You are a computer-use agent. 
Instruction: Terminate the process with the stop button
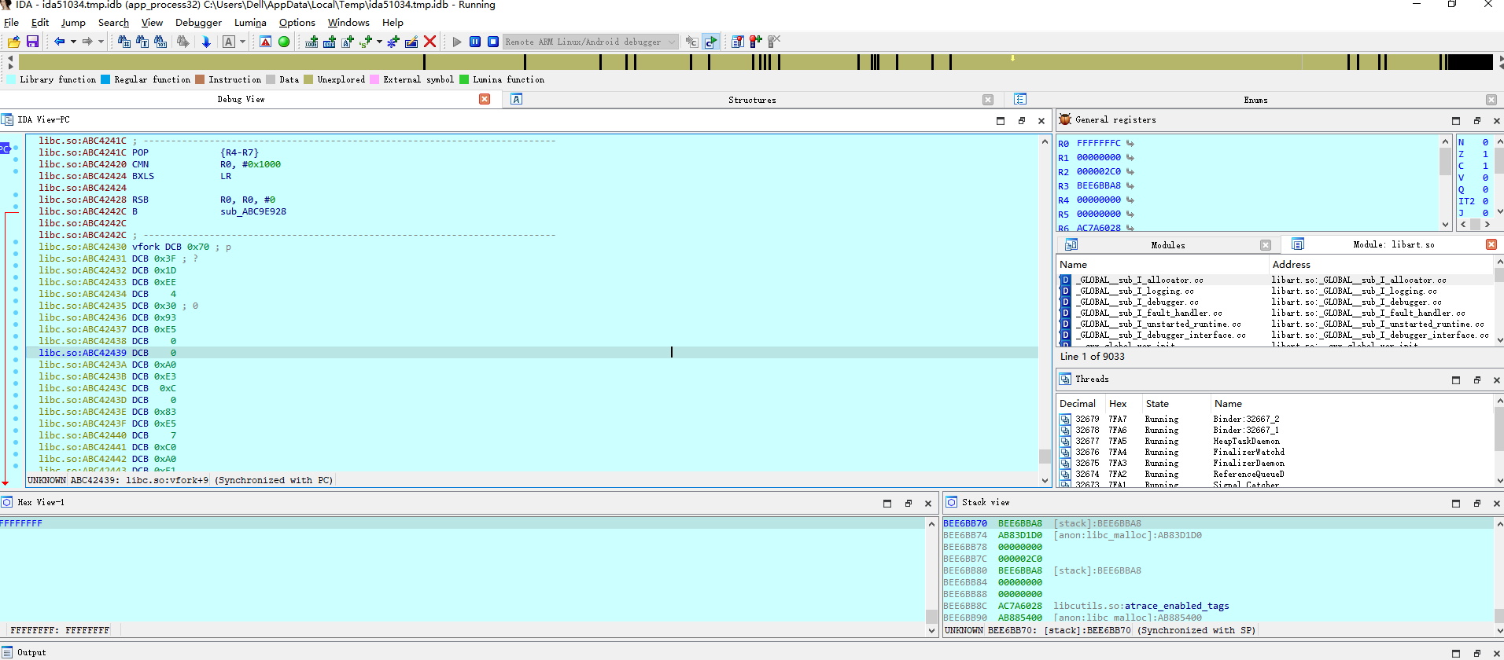[x=493, y=42]
